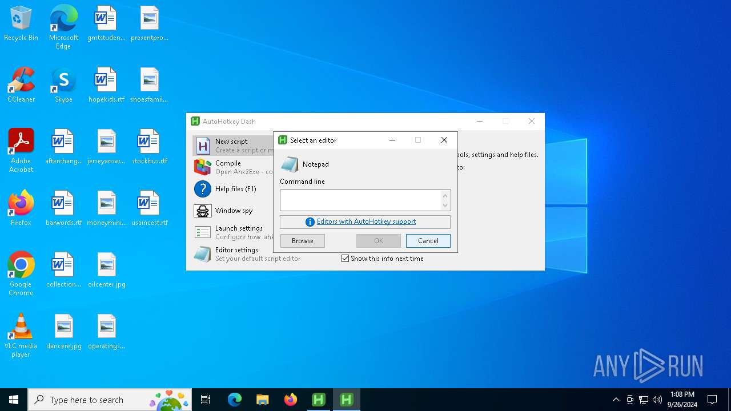
Task: Click the Command line text box
Action: (x=360, y=200)
